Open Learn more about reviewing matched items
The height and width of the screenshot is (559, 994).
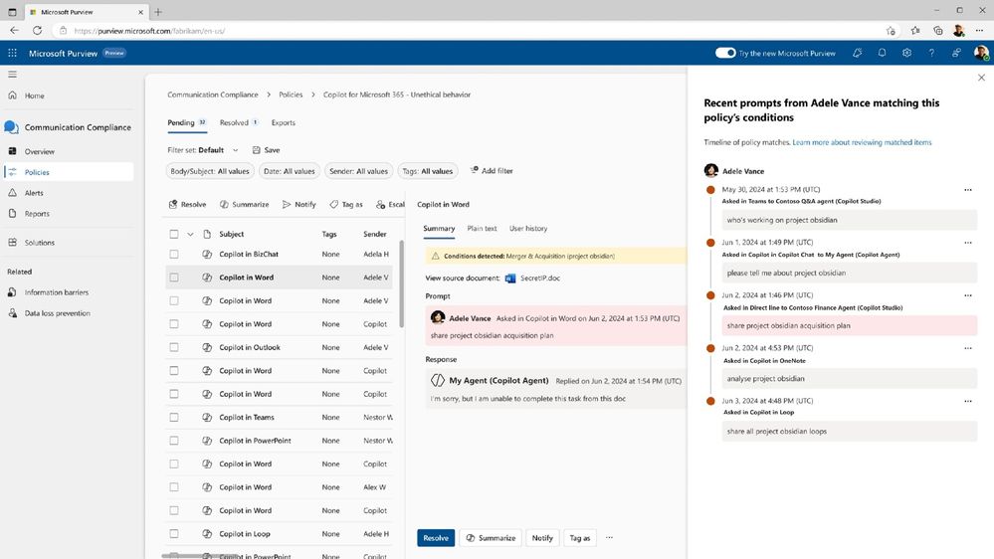[862, 142]
